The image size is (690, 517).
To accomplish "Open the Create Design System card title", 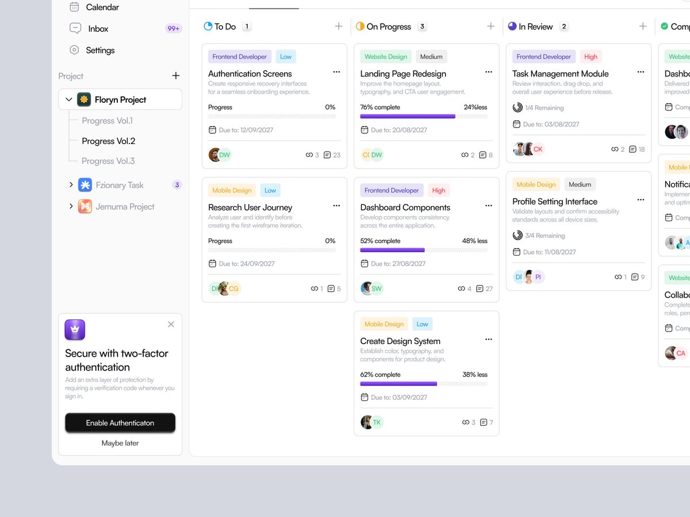I will [400, 341].
